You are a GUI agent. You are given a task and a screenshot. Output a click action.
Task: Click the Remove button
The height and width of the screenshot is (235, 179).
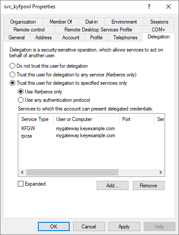[149, 185]
